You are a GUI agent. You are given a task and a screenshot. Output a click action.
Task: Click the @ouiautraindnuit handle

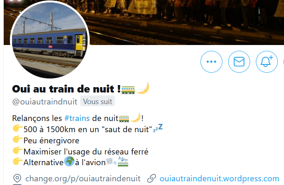tap(45, 102)
